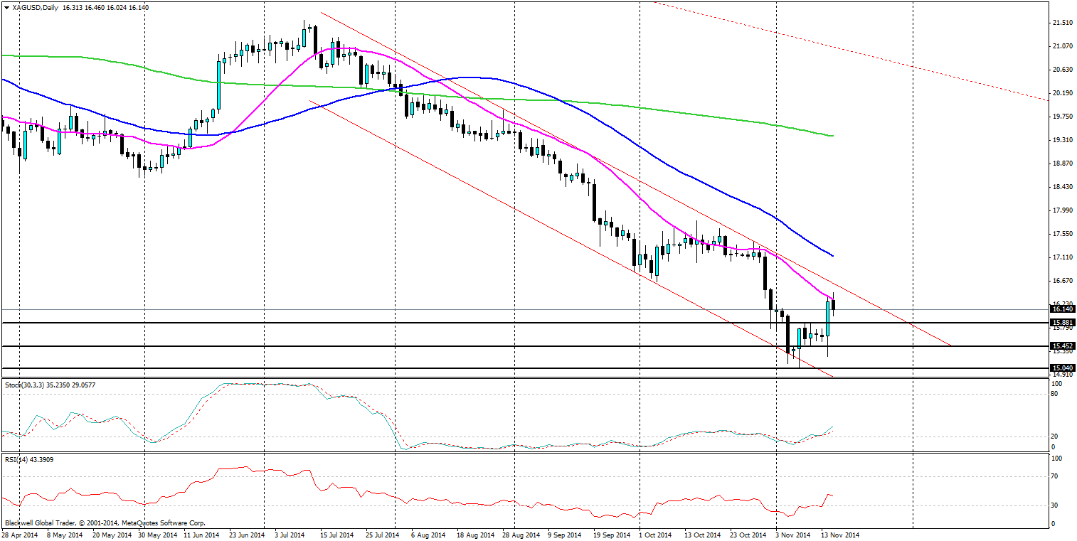Click the 20.190 price axis value
This screenshot has width=1077, height=541.
pos(1063,93)
